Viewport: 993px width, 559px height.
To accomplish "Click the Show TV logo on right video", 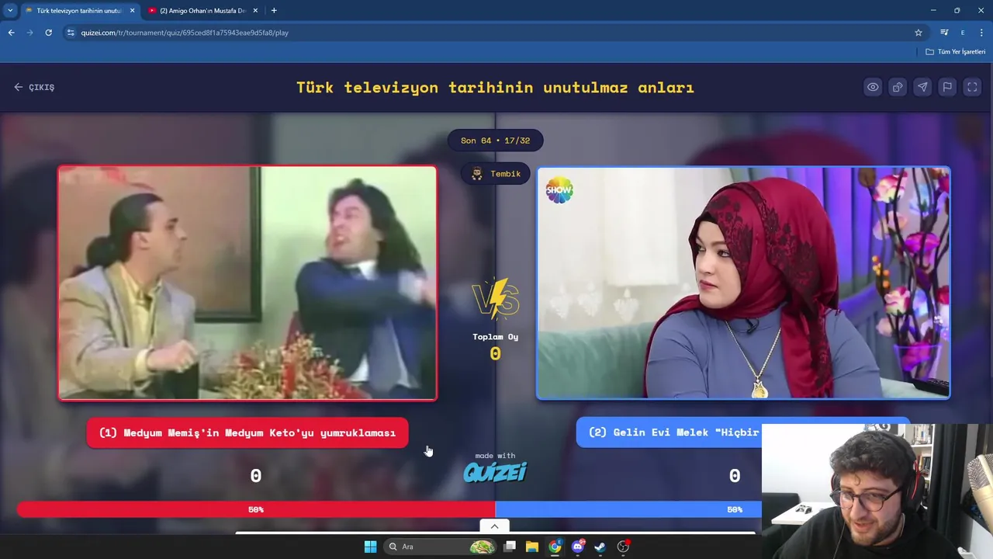I will point(559,190).
